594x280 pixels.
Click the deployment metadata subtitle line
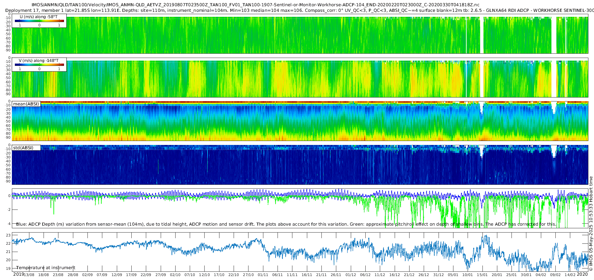(300, 10)
